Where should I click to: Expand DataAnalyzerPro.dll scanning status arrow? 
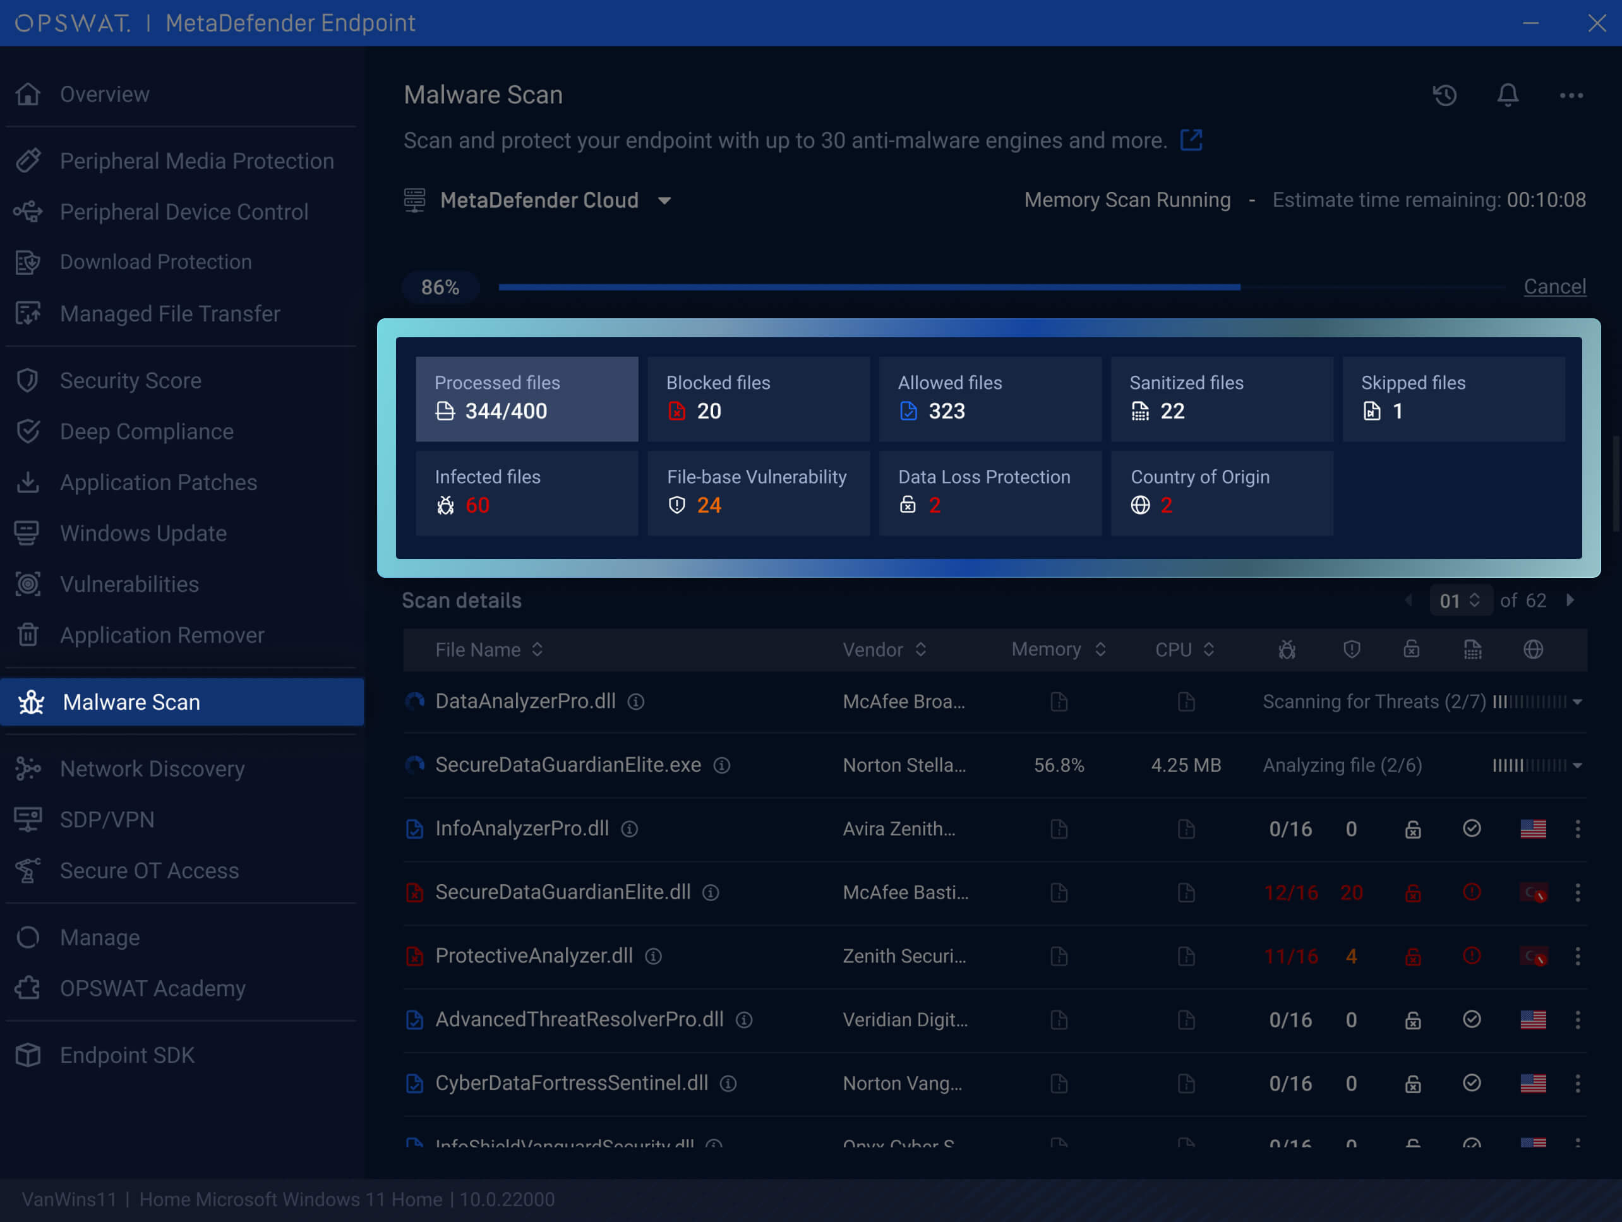1577,702
